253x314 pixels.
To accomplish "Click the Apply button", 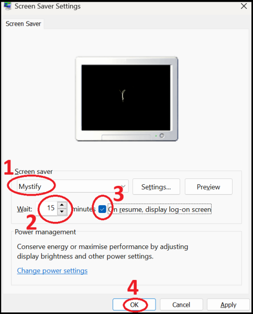I will coord(228,305).
